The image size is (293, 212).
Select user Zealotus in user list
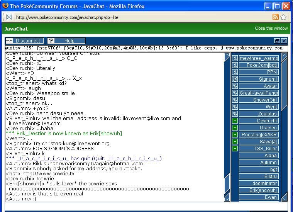[x=259, y=114]
